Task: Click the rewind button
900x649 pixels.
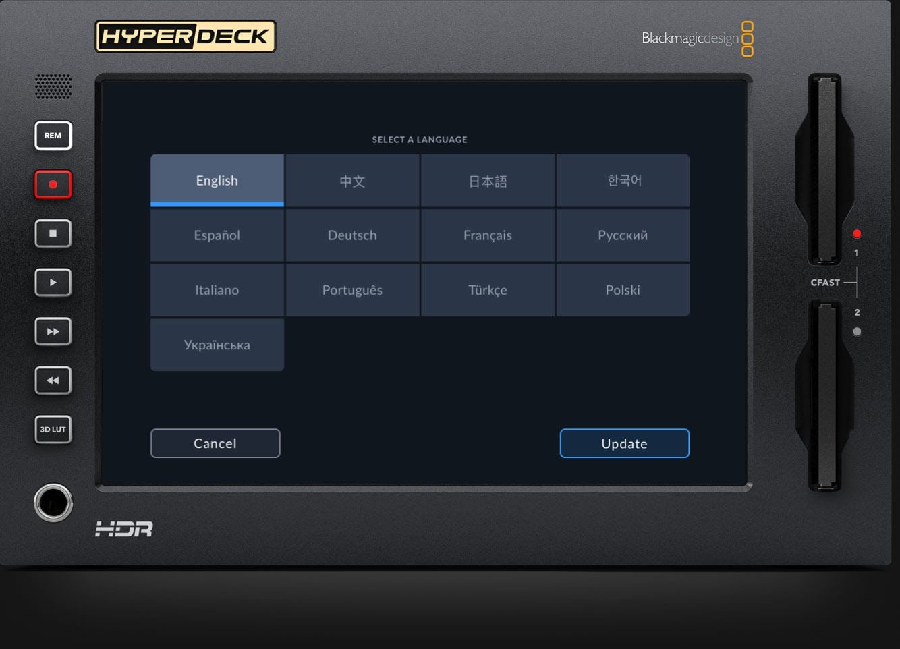Action: pyautogui.click(x=53, y=380)
